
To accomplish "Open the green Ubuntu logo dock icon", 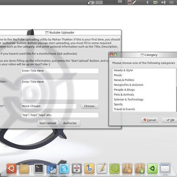I will pos(152,168).
